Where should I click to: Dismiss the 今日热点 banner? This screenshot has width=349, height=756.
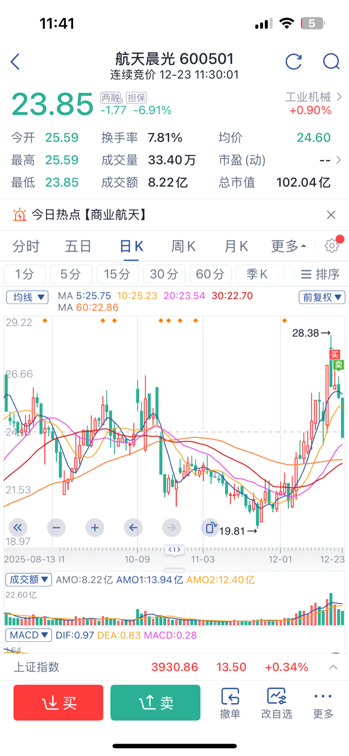pyautogui.click(x=331, y=215)
